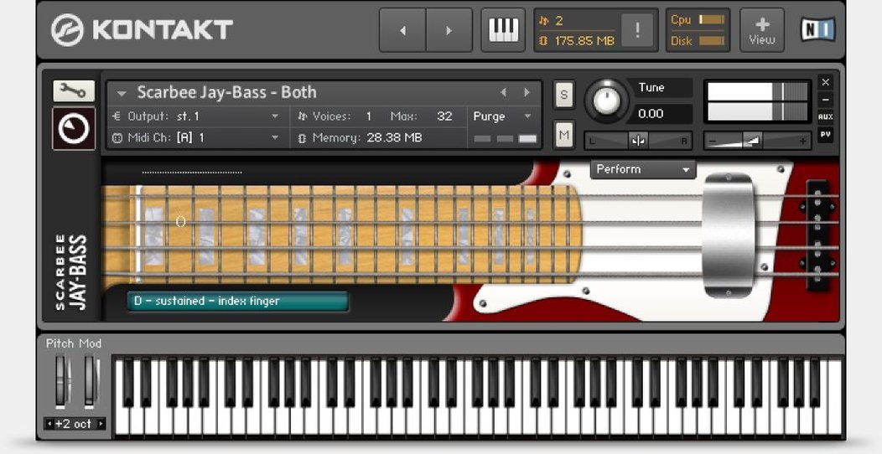Click the exclamation panic button

[x=637, y=31]
